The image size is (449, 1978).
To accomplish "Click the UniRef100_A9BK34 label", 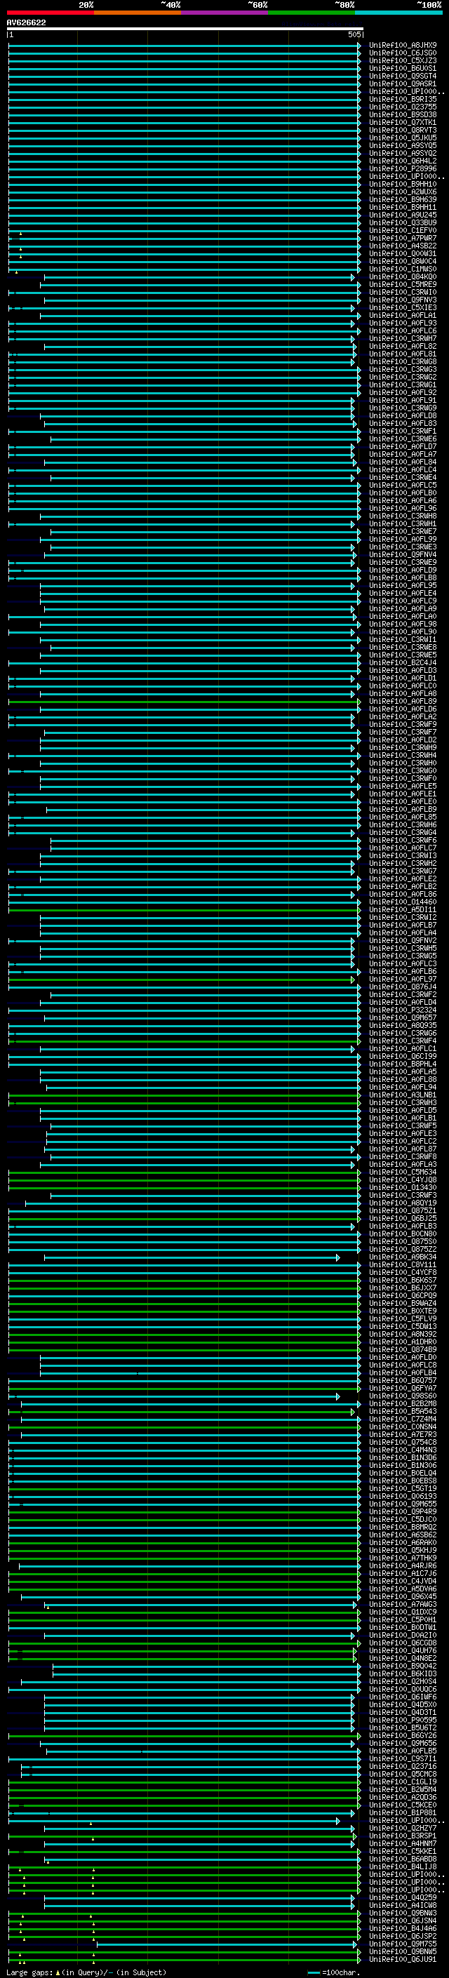I will [x=403, y=1257].
